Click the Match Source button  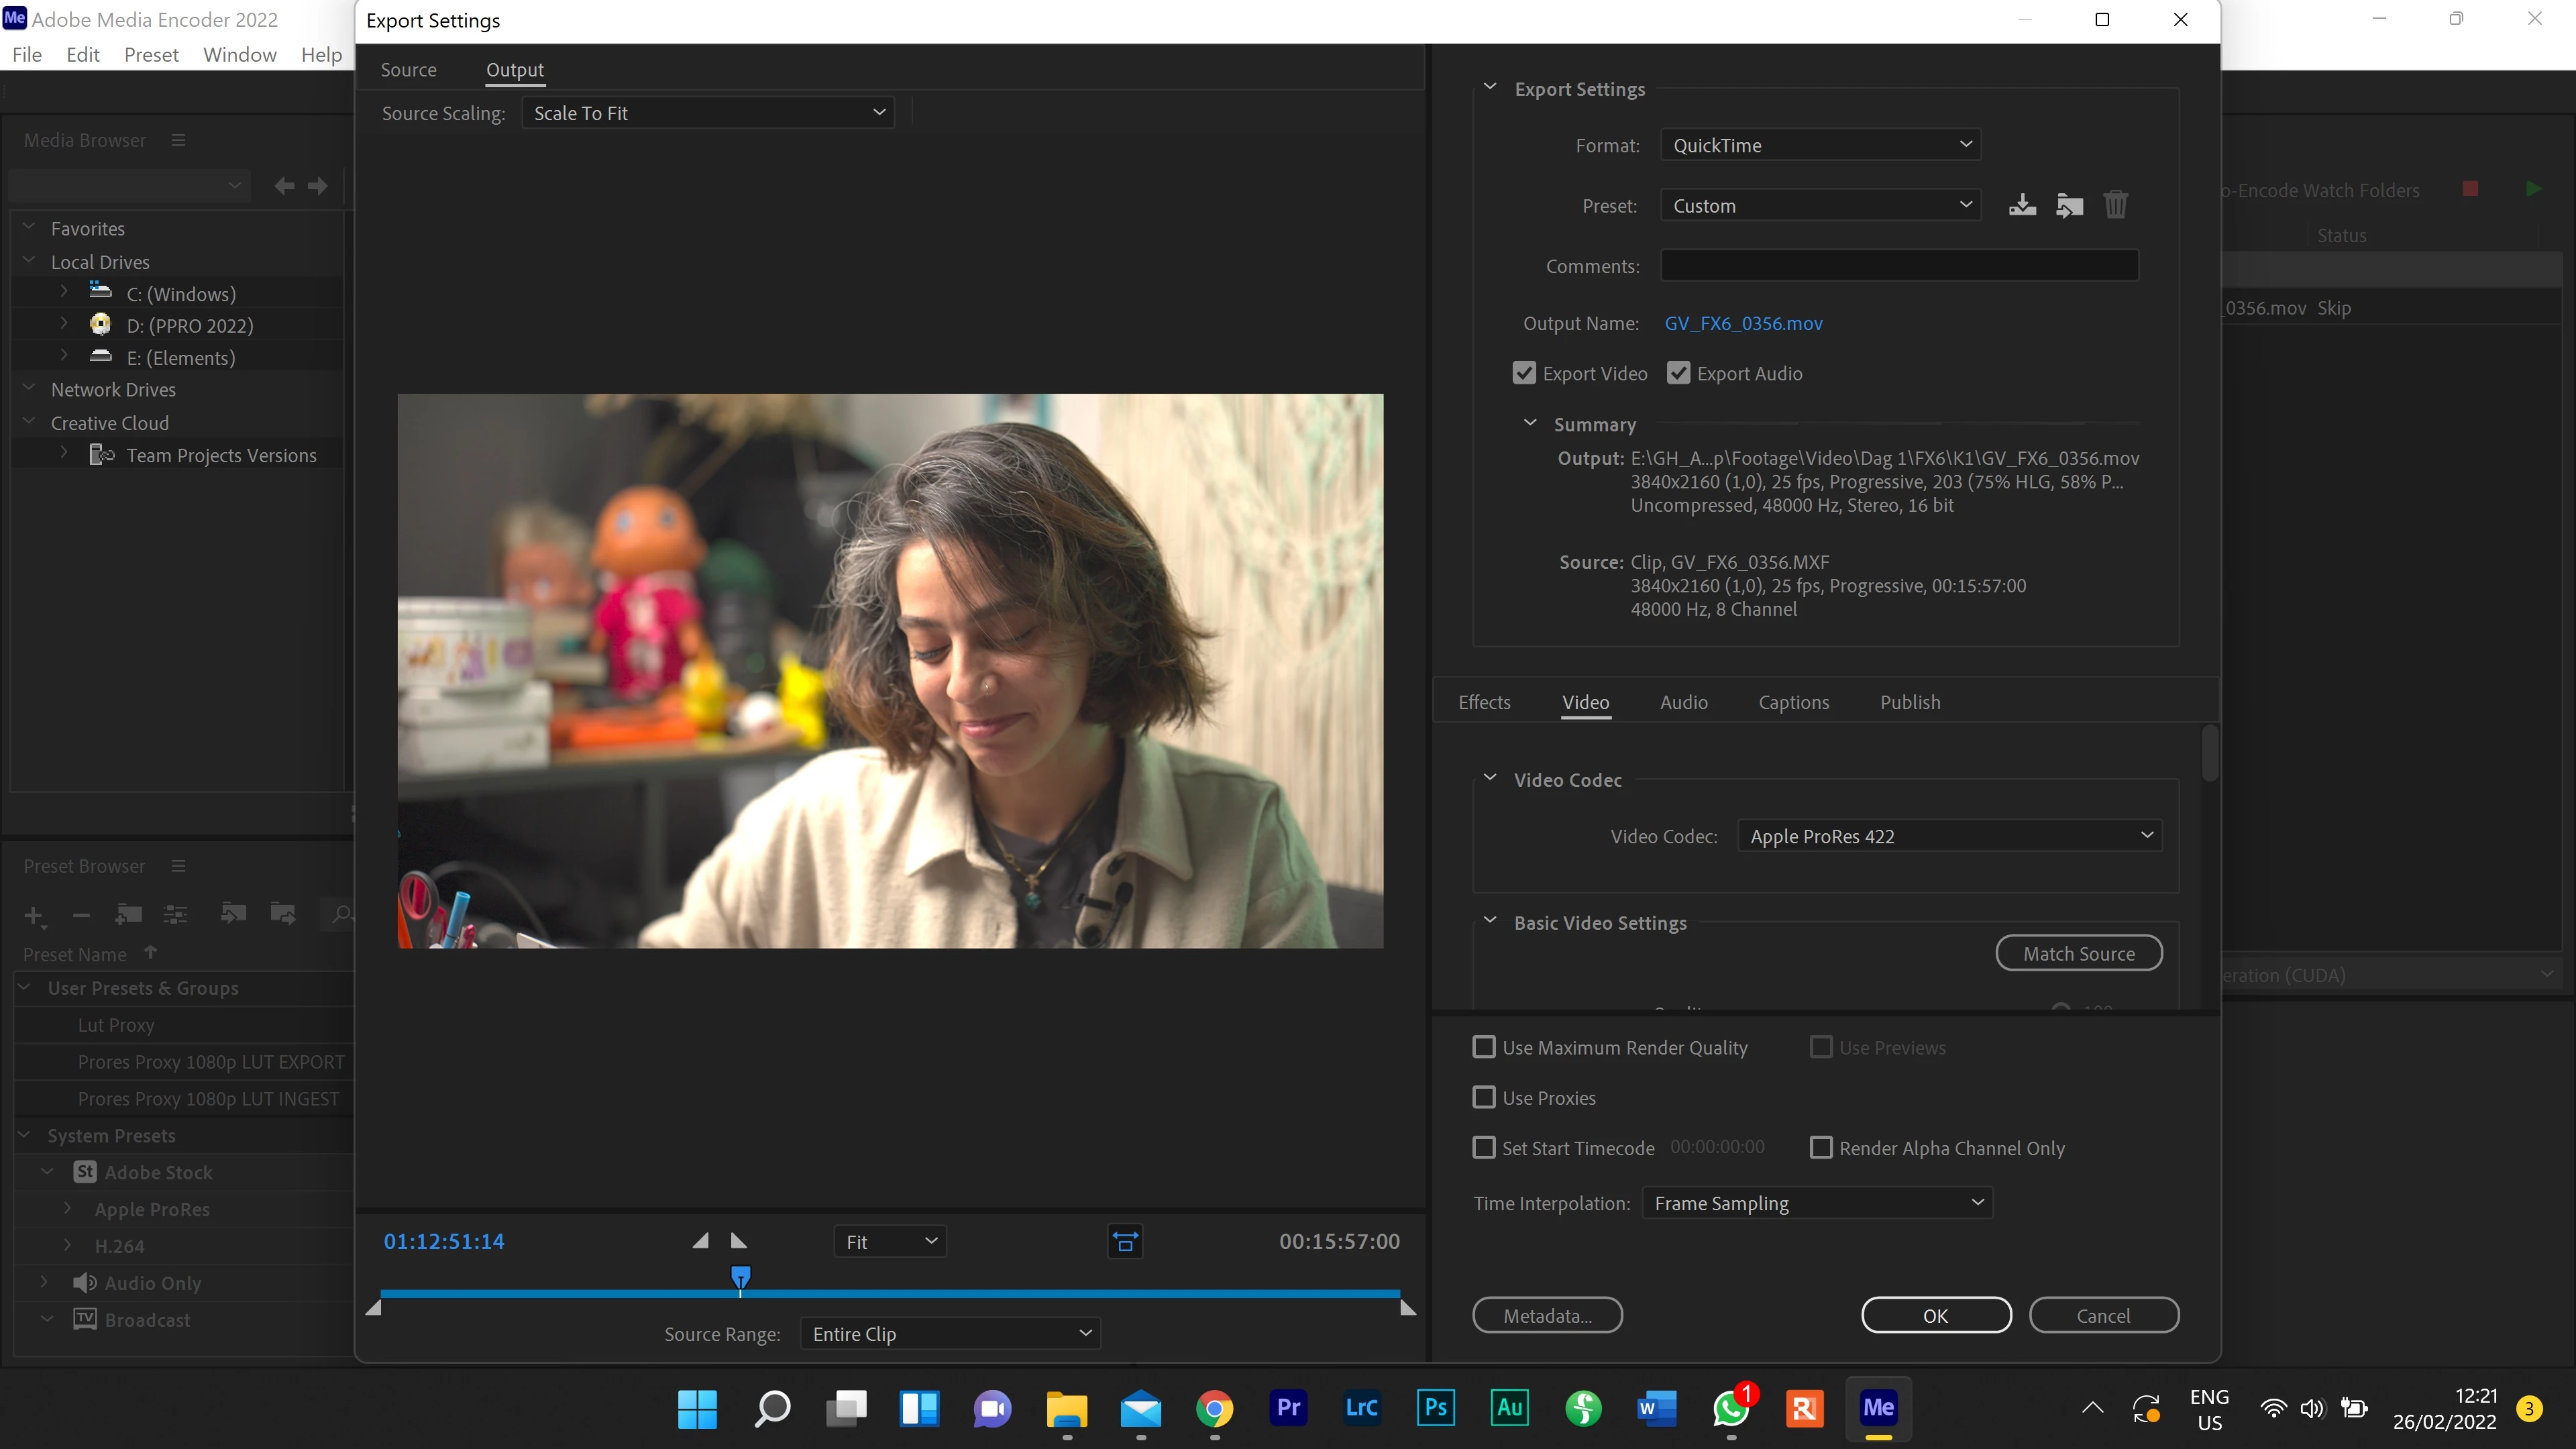(x=2078, y=953)
